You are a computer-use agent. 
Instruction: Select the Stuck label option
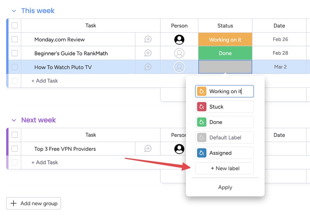pos(224,107)
